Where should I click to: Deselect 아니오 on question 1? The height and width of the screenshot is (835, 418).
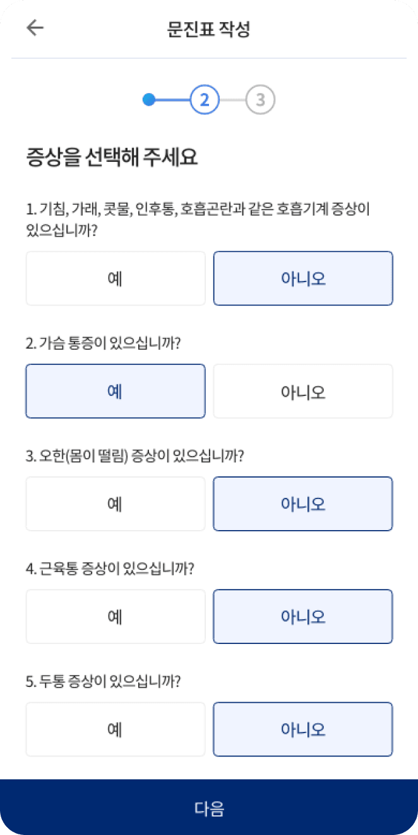point(303,278)
